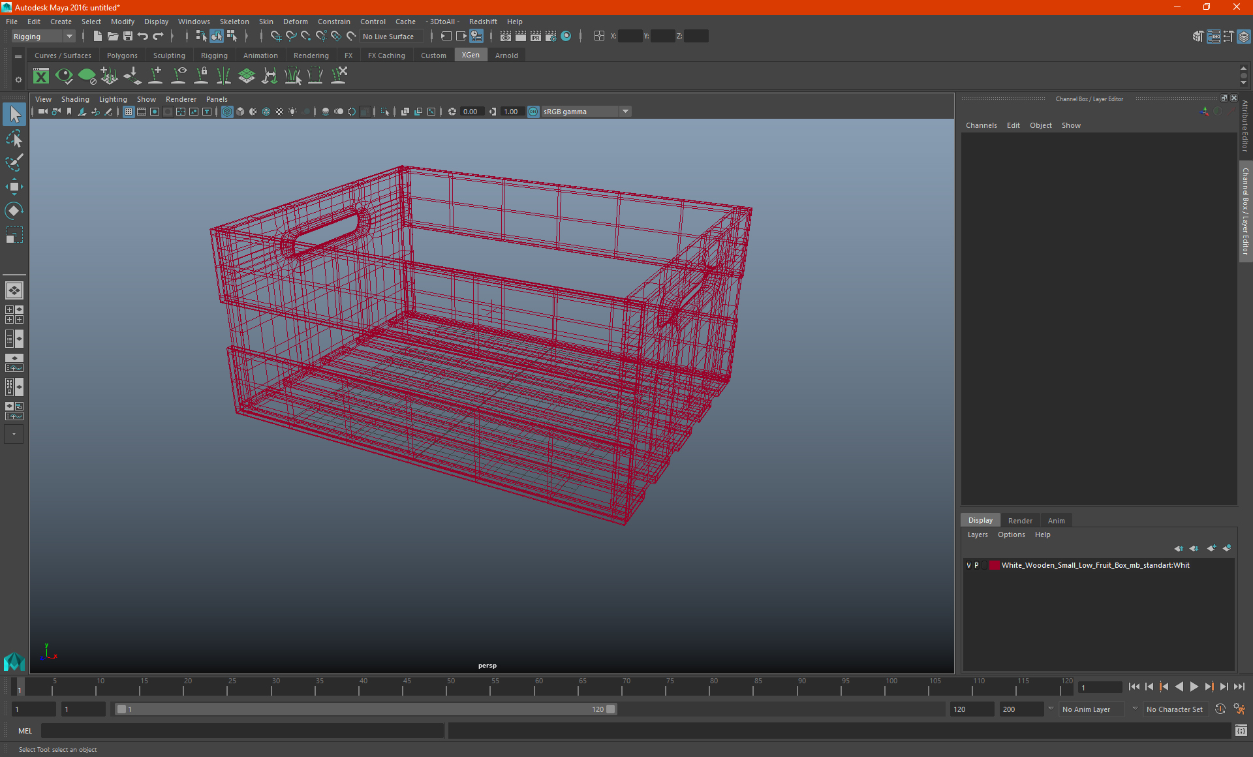Click create layer from selected icon
Screen dimensions: 1253x757
coord(1227,548)
